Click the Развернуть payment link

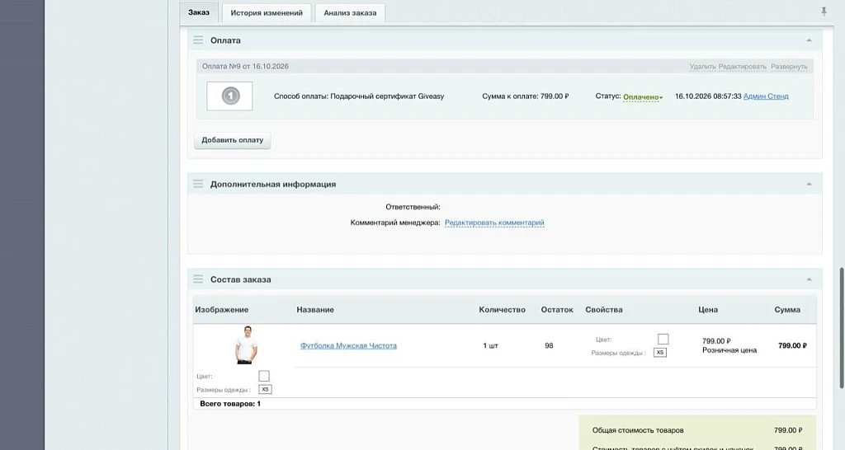click(x=789, y=67)
